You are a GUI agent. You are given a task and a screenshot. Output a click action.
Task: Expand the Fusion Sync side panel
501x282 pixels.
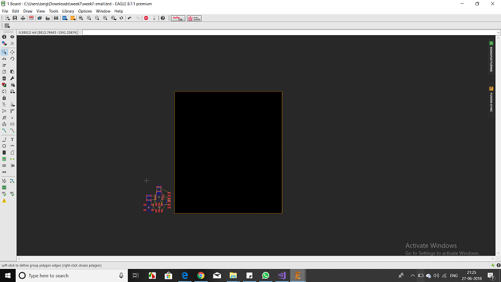pos(491,99)
